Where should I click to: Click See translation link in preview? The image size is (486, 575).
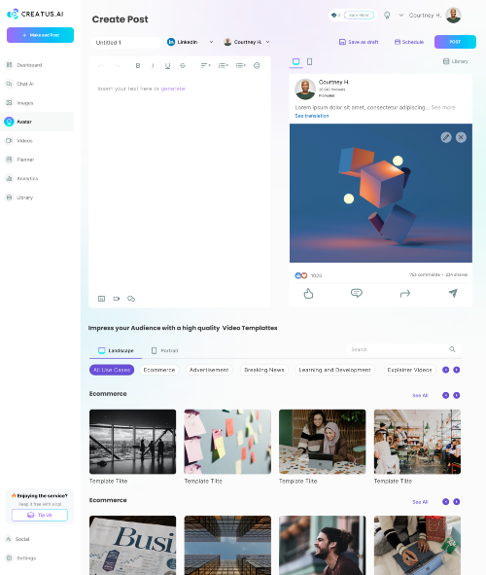tap(312, 116)
